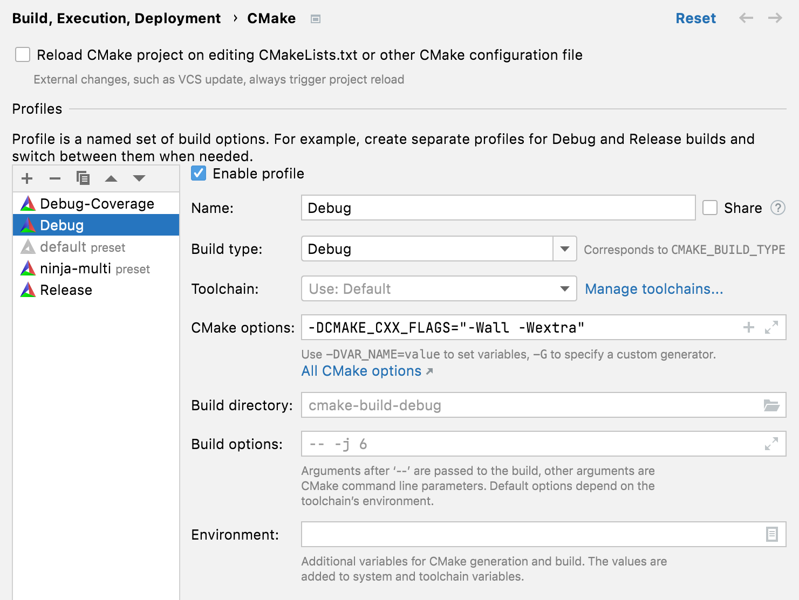Image resolution: width=799 pixels, height=600 pixels.
Task: Navigate back in settings history
Action: (x=746, y=18)
